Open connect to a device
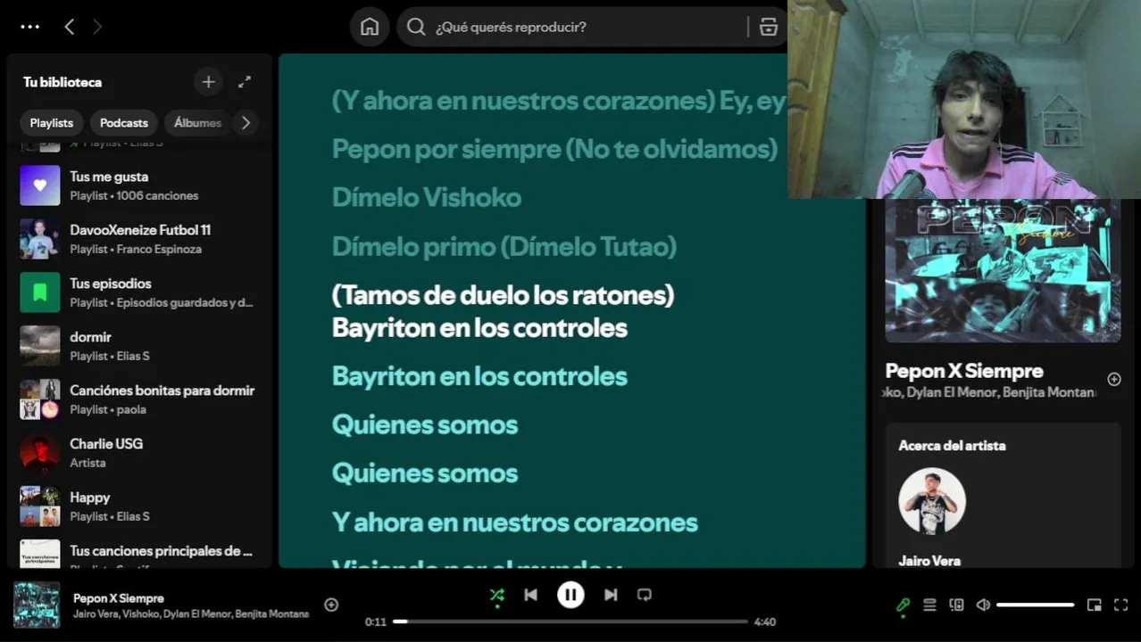This screenshot has height=642, width=1141. coord(956,605)
